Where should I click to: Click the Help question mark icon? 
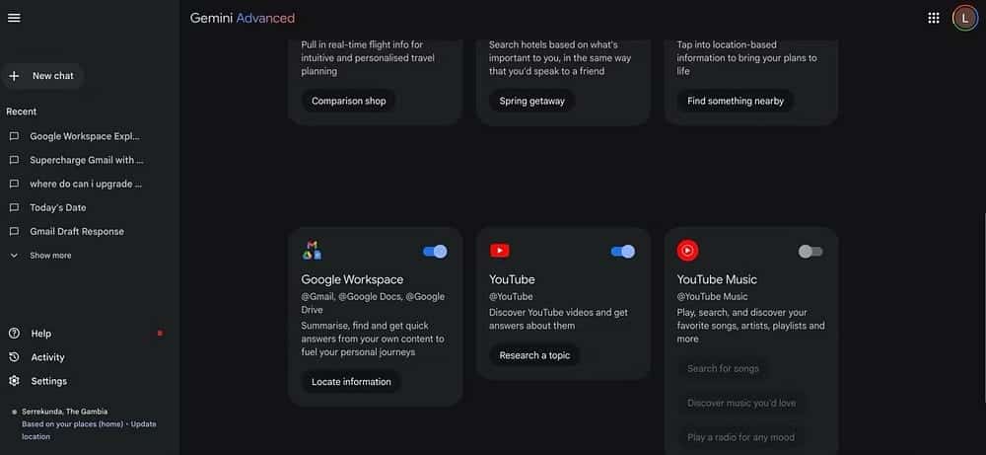point(14,334)
